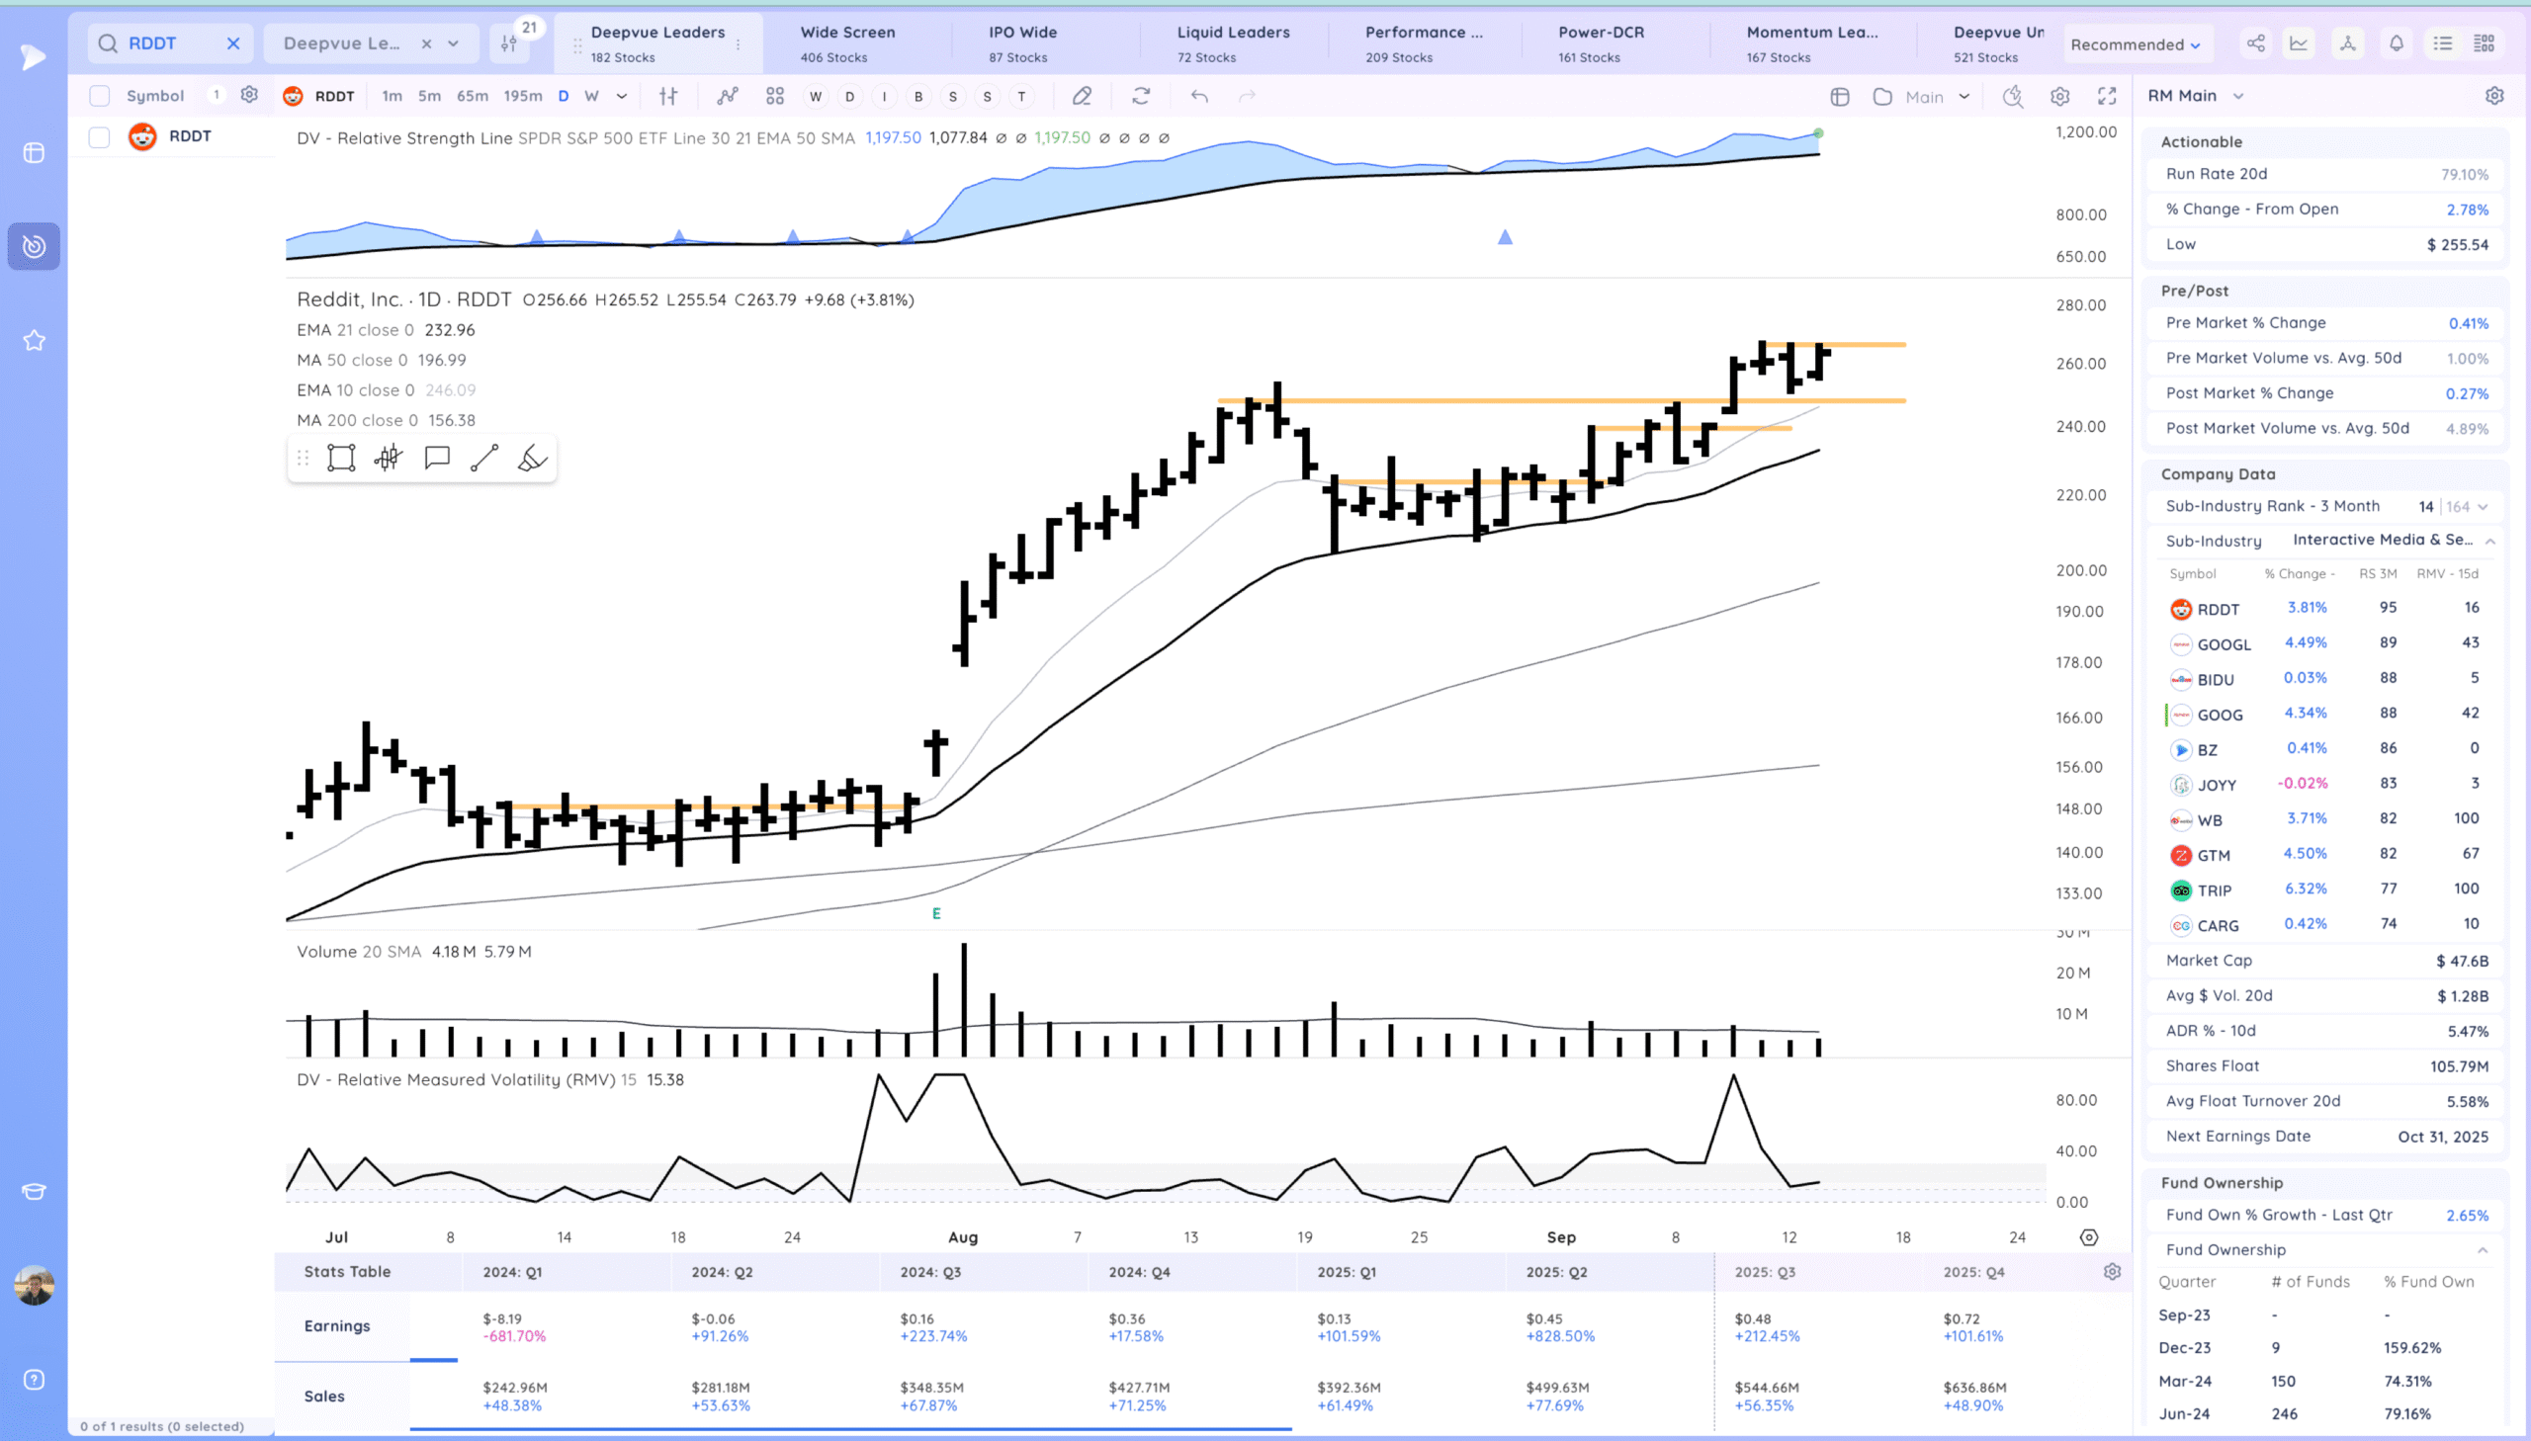
Task: Open the indicators line-graph icon
Action: click(728, 96)
